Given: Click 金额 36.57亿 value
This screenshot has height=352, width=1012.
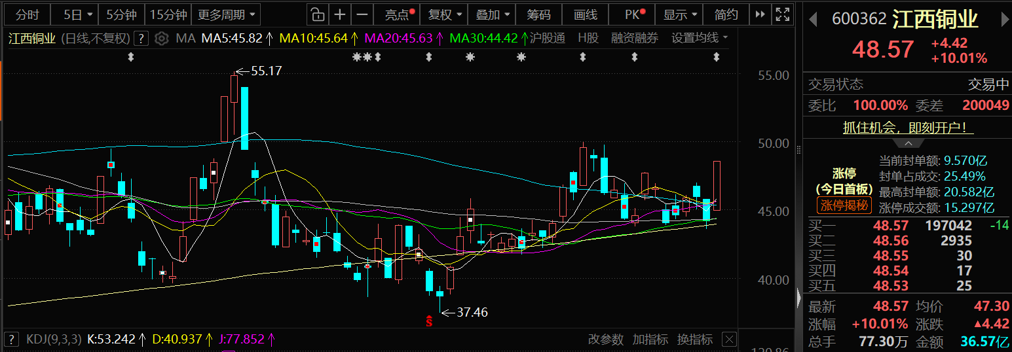Looking at the screenshot, I should [x=984, y=342].
